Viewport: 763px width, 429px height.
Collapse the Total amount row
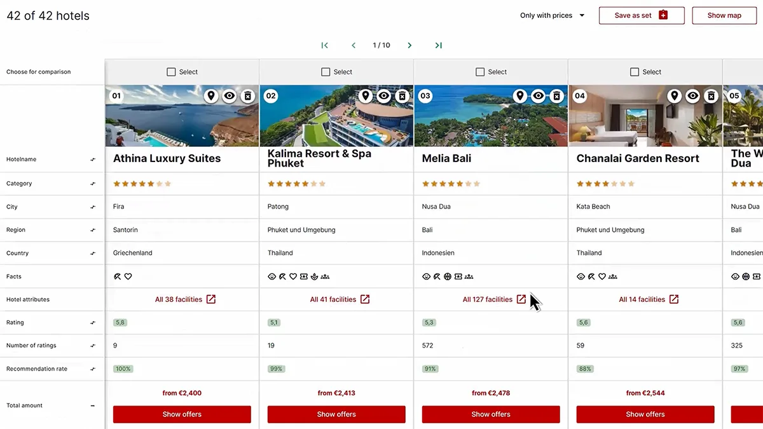point(93,405)
